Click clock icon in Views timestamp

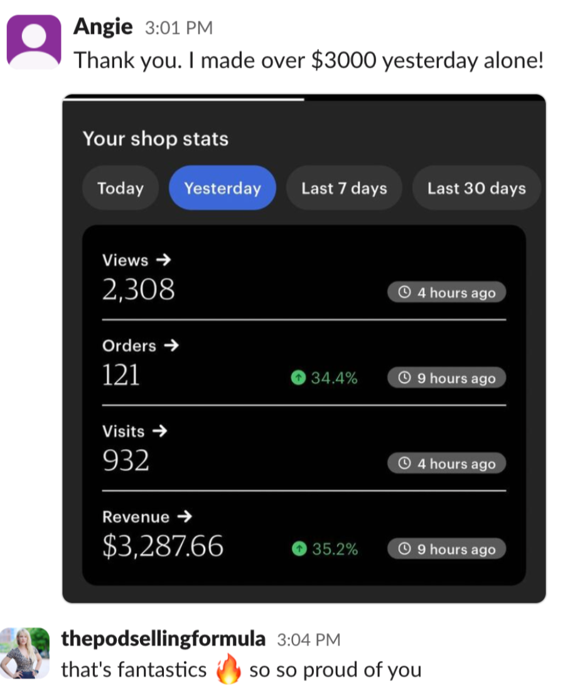pyautogui.click(x=405, y=292)
